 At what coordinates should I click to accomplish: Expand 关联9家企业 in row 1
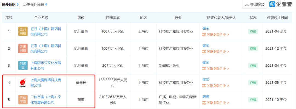click(x=216, y=35)
